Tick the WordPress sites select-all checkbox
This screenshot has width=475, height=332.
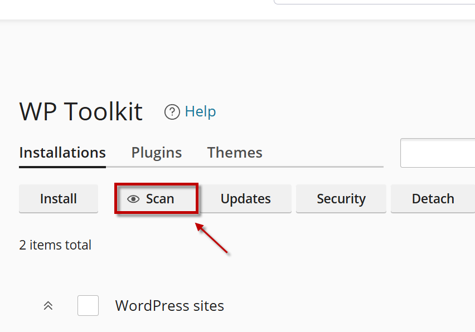88,306
